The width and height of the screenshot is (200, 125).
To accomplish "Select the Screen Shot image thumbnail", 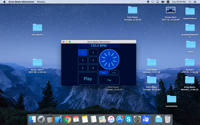I will coord(171,10).
